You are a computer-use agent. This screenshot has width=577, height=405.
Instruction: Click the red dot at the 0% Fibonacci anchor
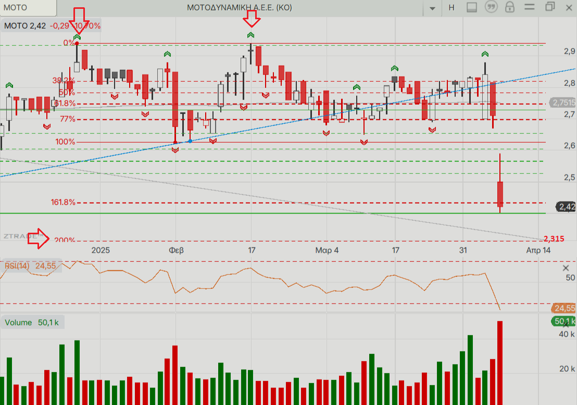point(77,44)
